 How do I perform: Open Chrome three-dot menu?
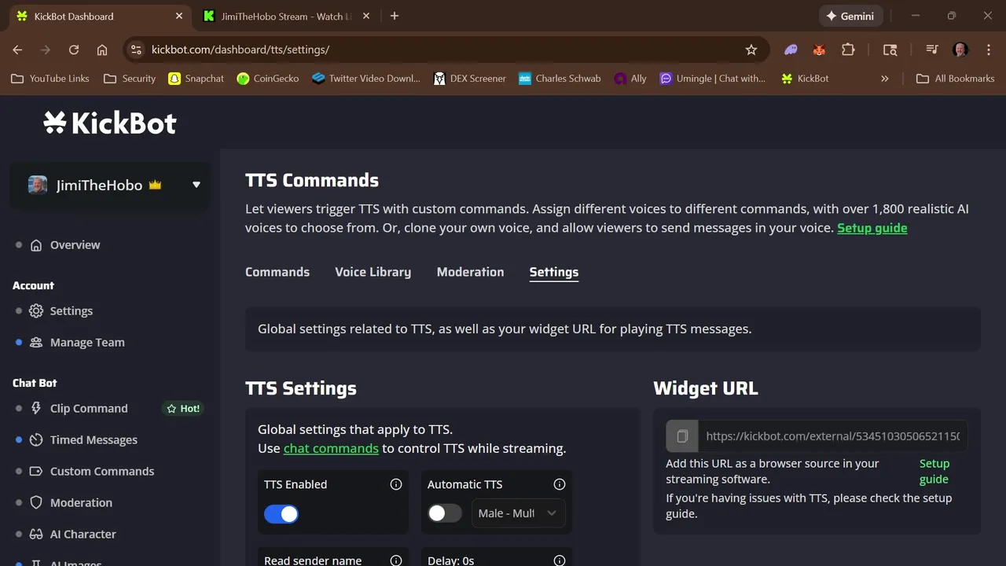[989, 50]
